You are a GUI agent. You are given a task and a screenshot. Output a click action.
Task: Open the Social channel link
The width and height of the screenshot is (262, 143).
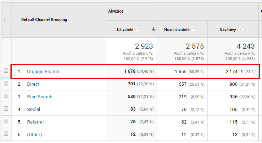coord(34,109)
